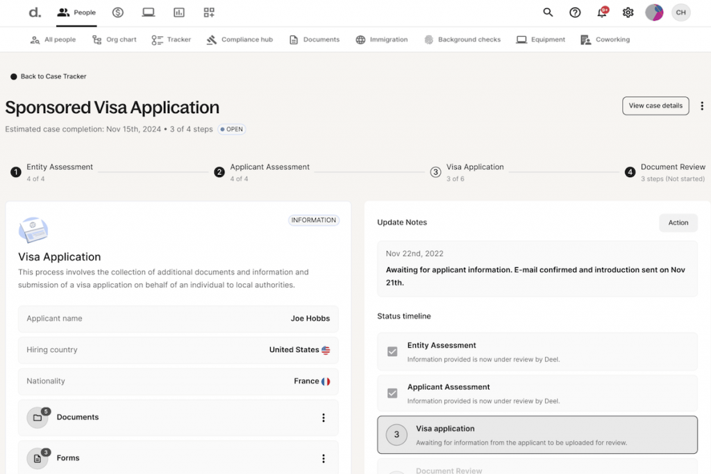Open the apps grid plus icon
This screenshot has height=474, width=711.
pyautogui.click(x=209, y=12)
